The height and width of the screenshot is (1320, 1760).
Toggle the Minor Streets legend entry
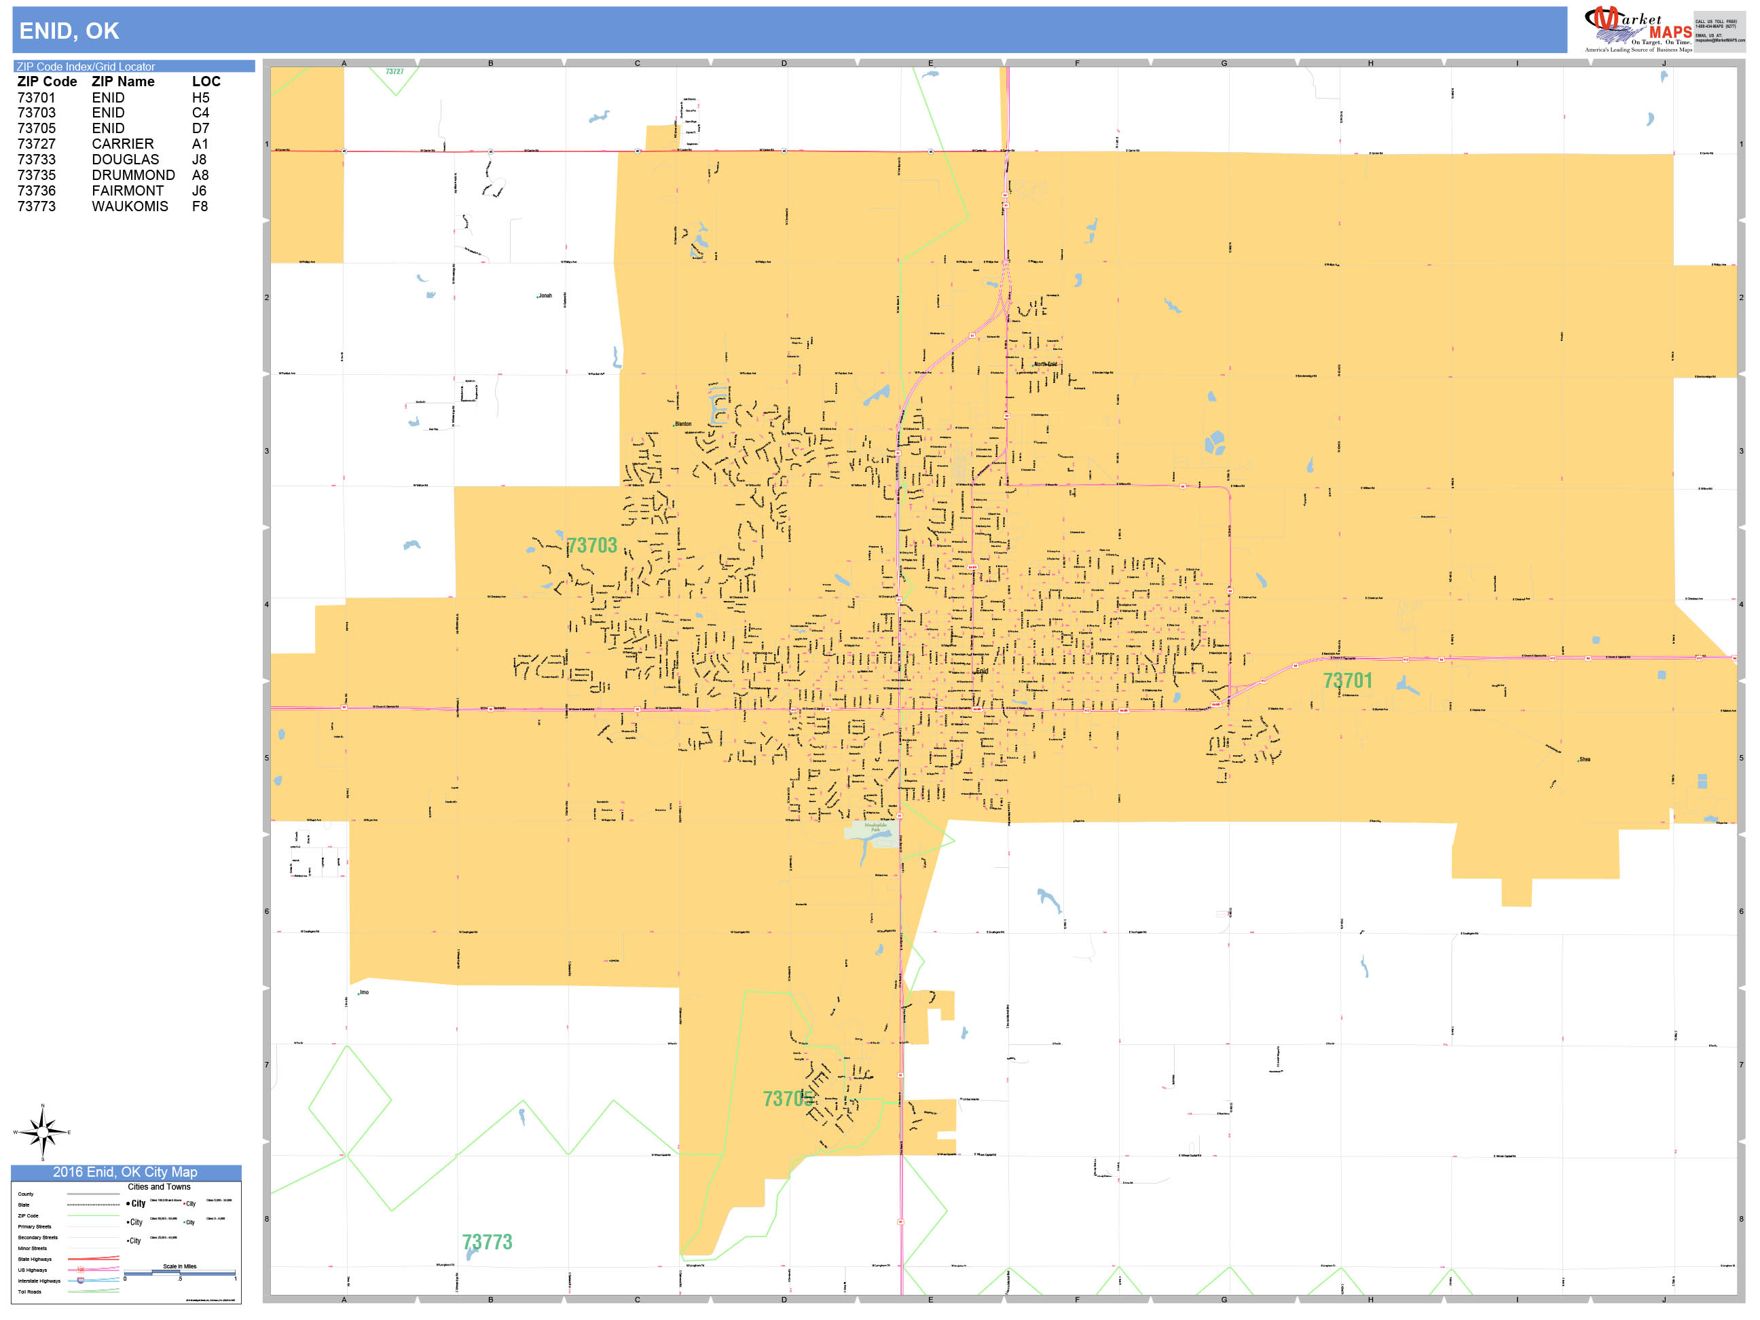click(33, 1249)
